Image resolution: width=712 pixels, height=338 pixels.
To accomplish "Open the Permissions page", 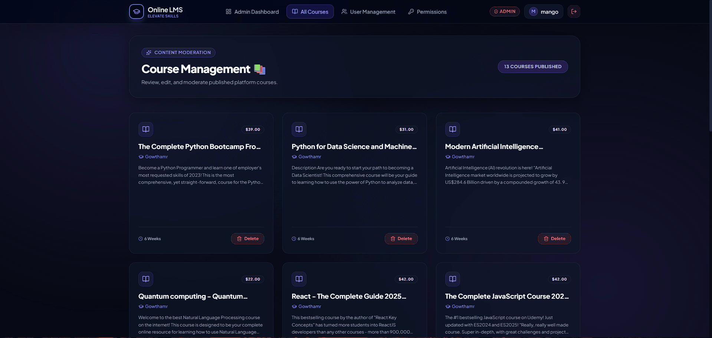I will [427, 12].
